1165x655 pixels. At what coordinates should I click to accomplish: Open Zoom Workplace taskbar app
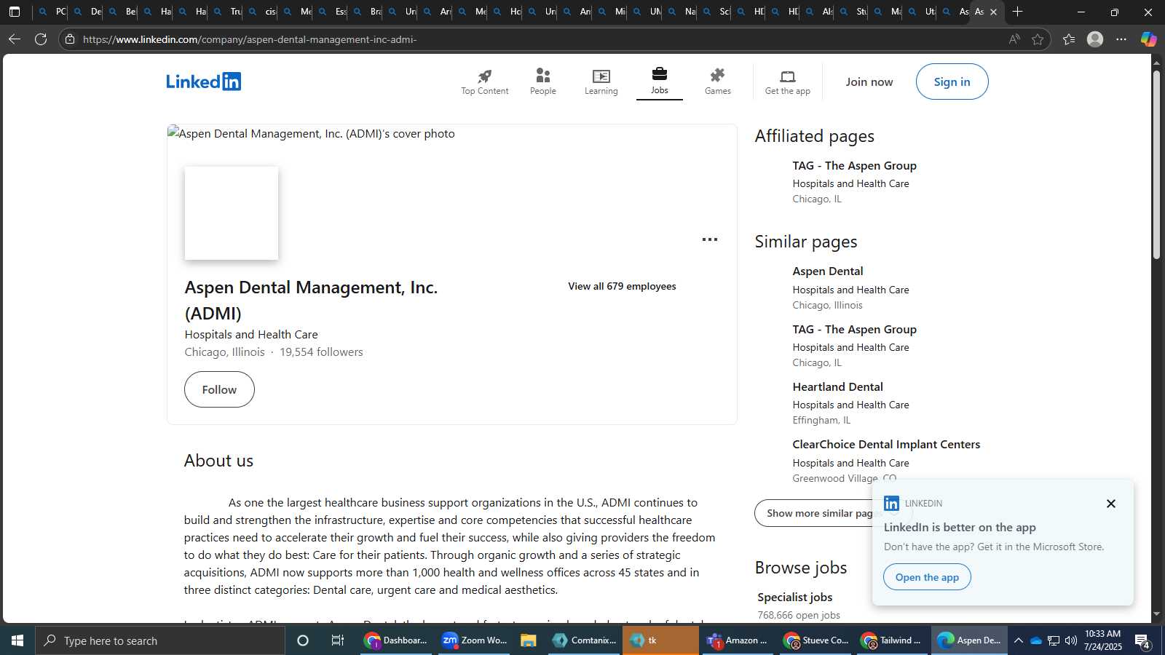point(473,640)
